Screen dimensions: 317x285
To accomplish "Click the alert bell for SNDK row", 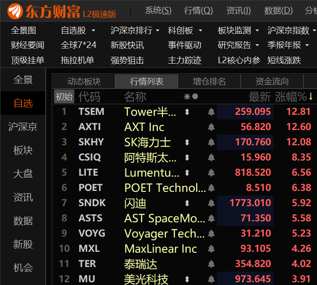I will coord(211,203).
